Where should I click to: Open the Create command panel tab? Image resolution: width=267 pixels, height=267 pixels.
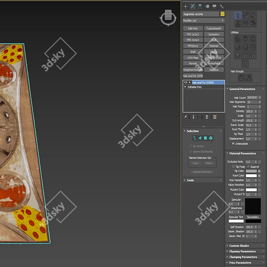185,6
